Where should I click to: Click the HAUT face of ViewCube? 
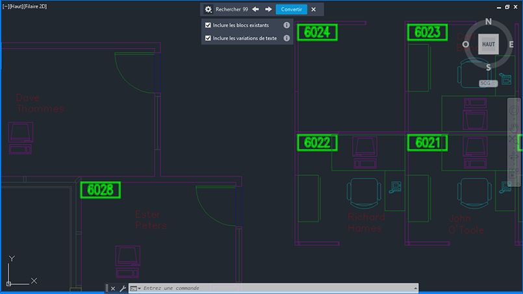pos(489,44)
